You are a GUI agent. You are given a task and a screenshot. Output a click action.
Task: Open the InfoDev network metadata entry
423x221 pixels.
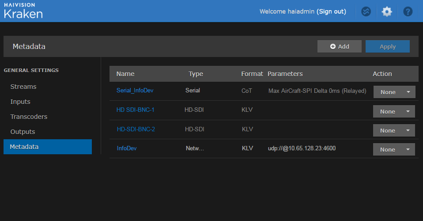pyautogui.click(x=126, y=149)
